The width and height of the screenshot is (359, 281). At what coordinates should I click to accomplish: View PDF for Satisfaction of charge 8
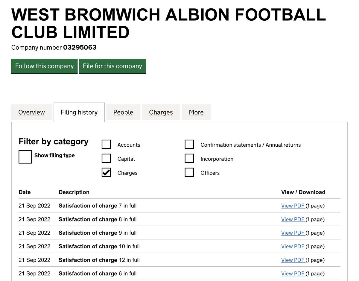click(293, 219)
